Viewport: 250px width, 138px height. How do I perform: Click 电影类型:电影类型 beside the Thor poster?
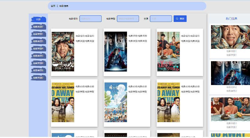(x=138, y=41)
